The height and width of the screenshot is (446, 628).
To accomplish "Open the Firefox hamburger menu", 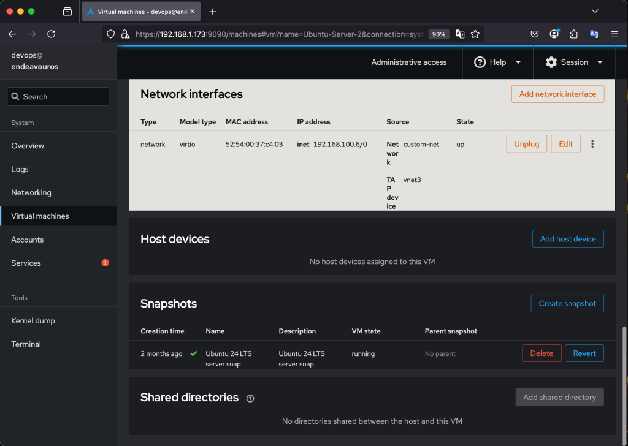I will (x=614, y=34).
